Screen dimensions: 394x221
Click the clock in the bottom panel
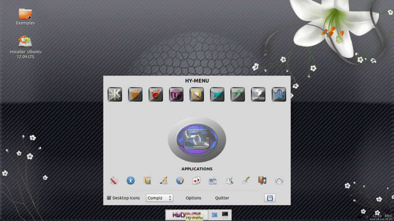(x=376, y=216)
